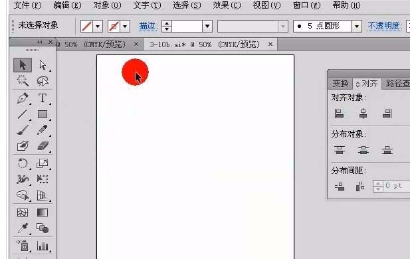Open the stroke weight dropdown
This screenshot has width=410, height=259.
207,26
